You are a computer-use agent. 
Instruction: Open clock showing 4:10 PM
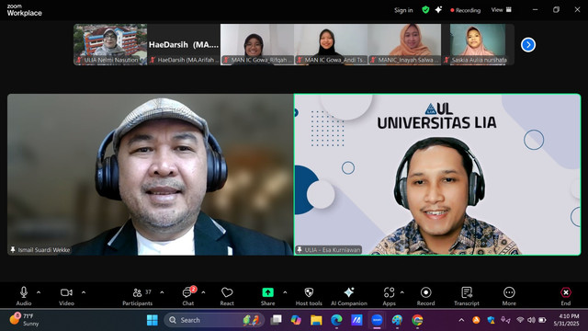[566, 320]
